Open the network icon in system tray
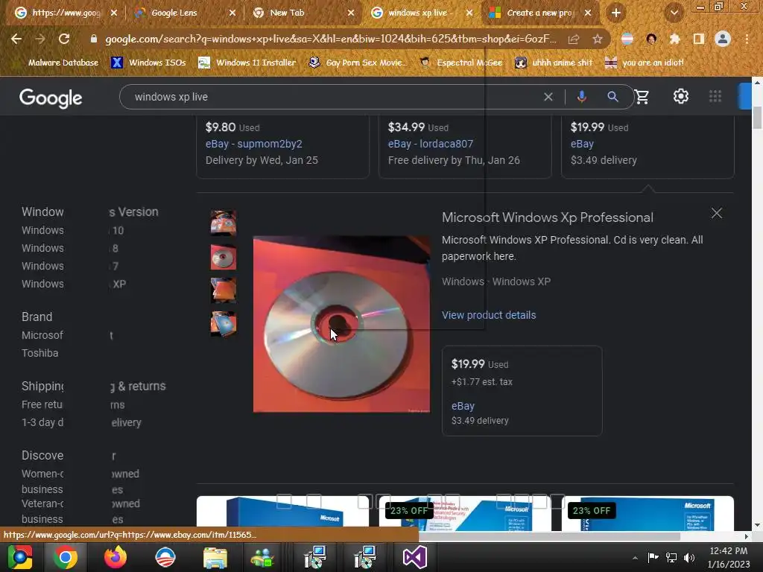This screenshot has height=572, width=763. (671, 557)
